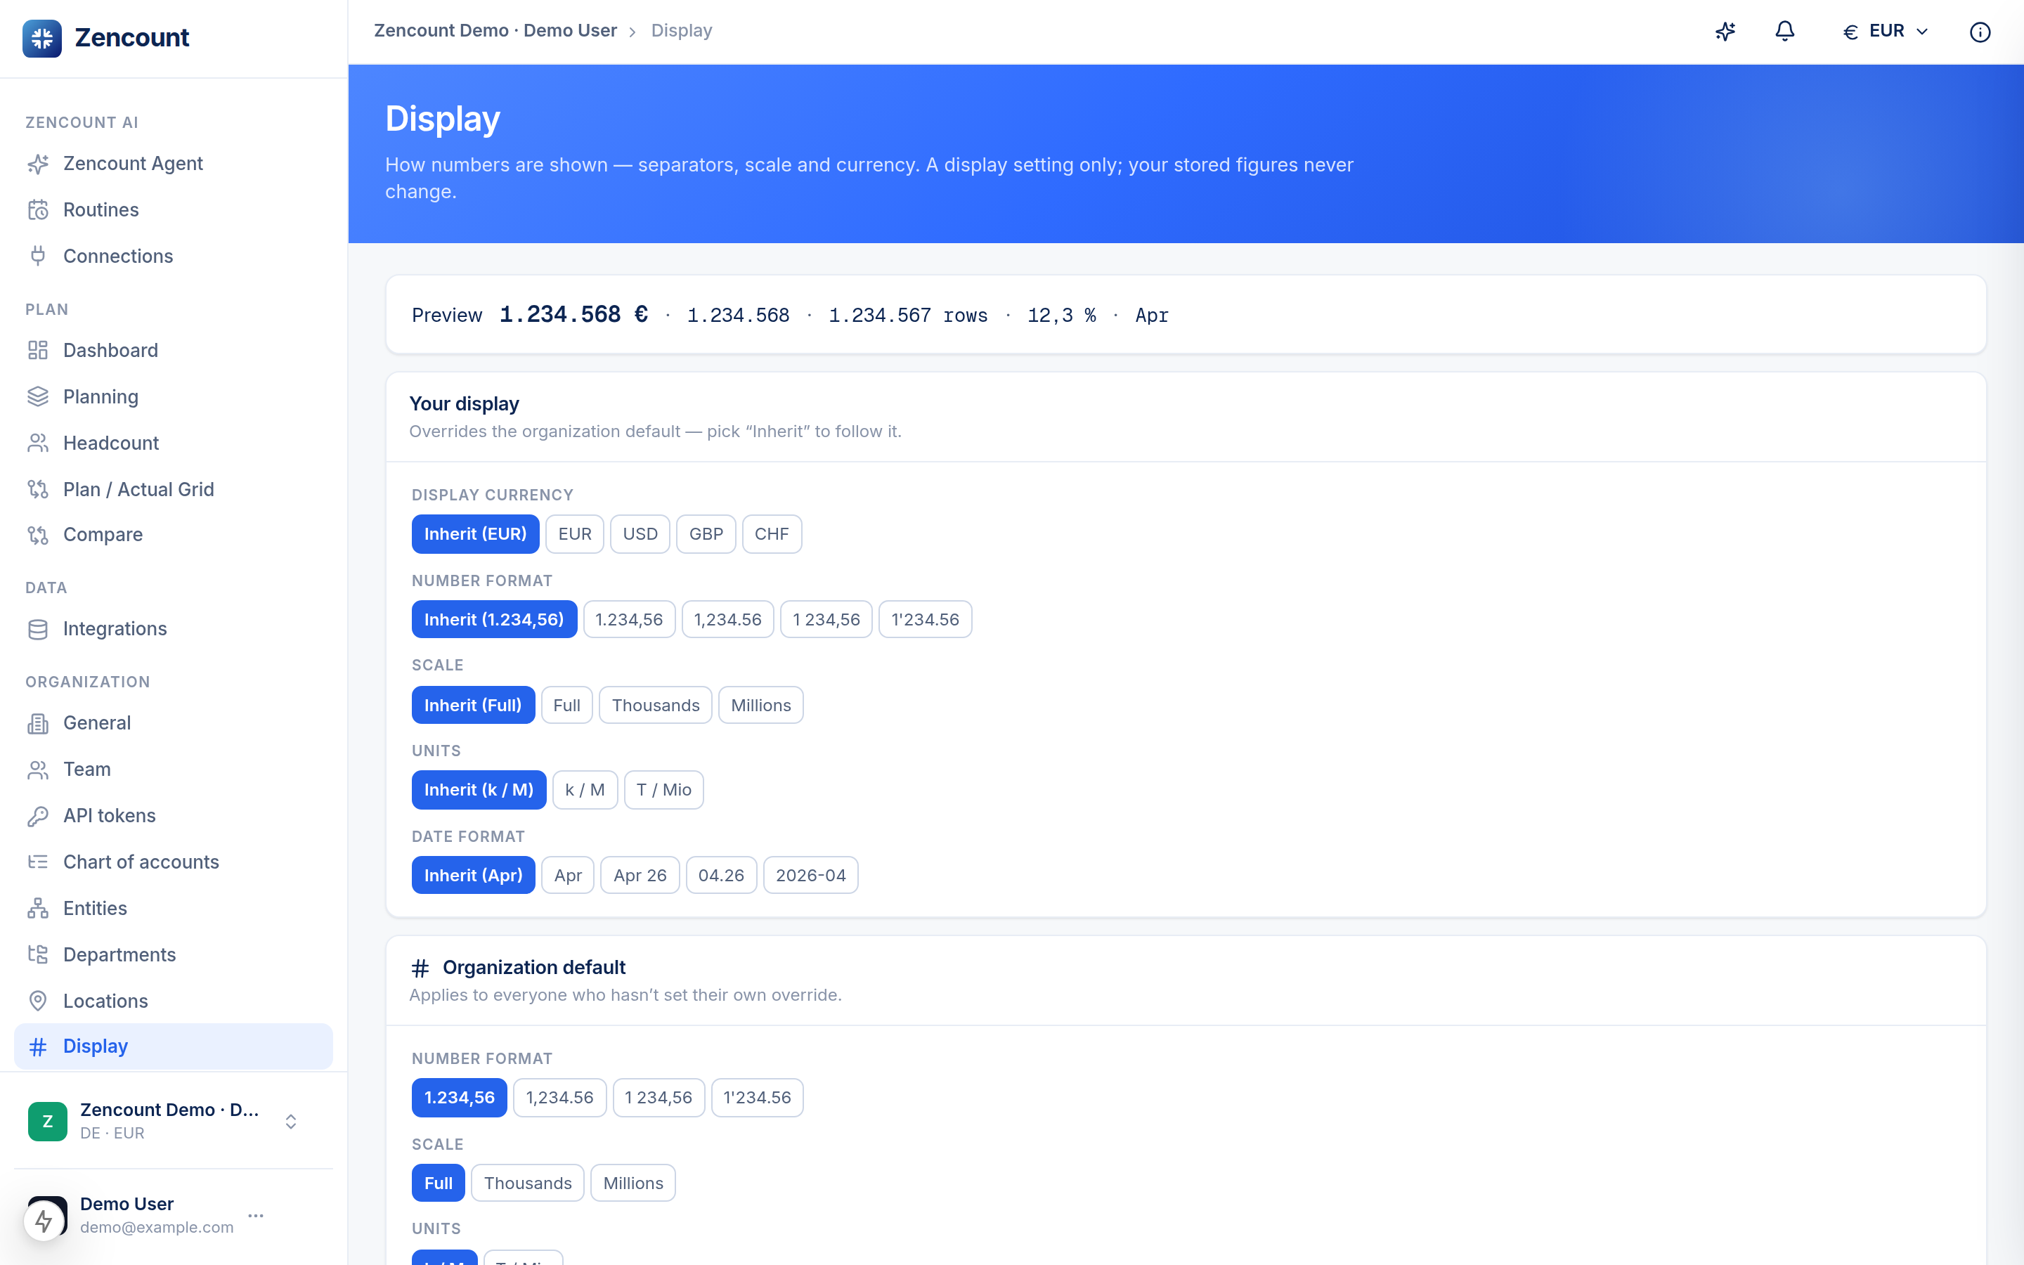Set organization default format to 1,234.56

click(559, 1098)
